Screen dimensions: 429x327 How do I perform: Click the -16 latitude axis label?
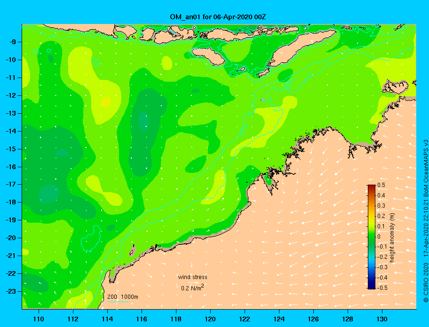(x=11, y=167)
